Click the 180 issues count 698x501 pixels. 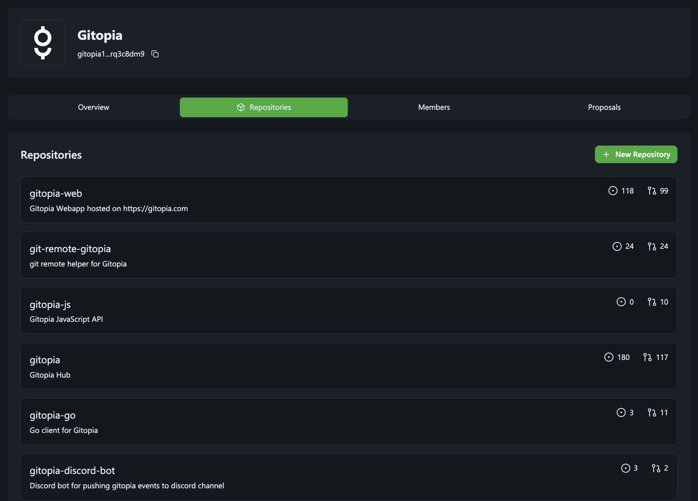(x=623, y=358)
